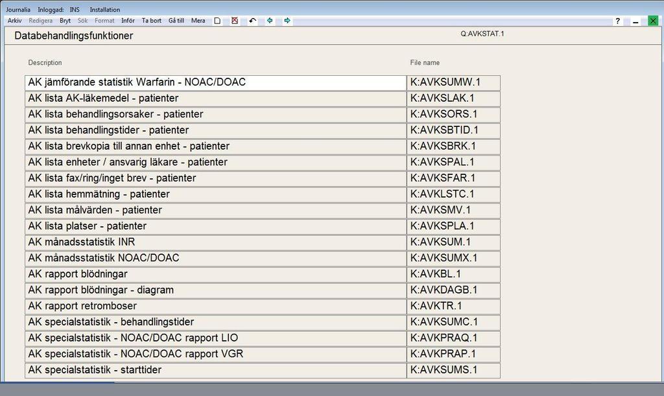
Task: Select AK specialstatistik - behandlingstider row
Action: [x=215, y=322]
